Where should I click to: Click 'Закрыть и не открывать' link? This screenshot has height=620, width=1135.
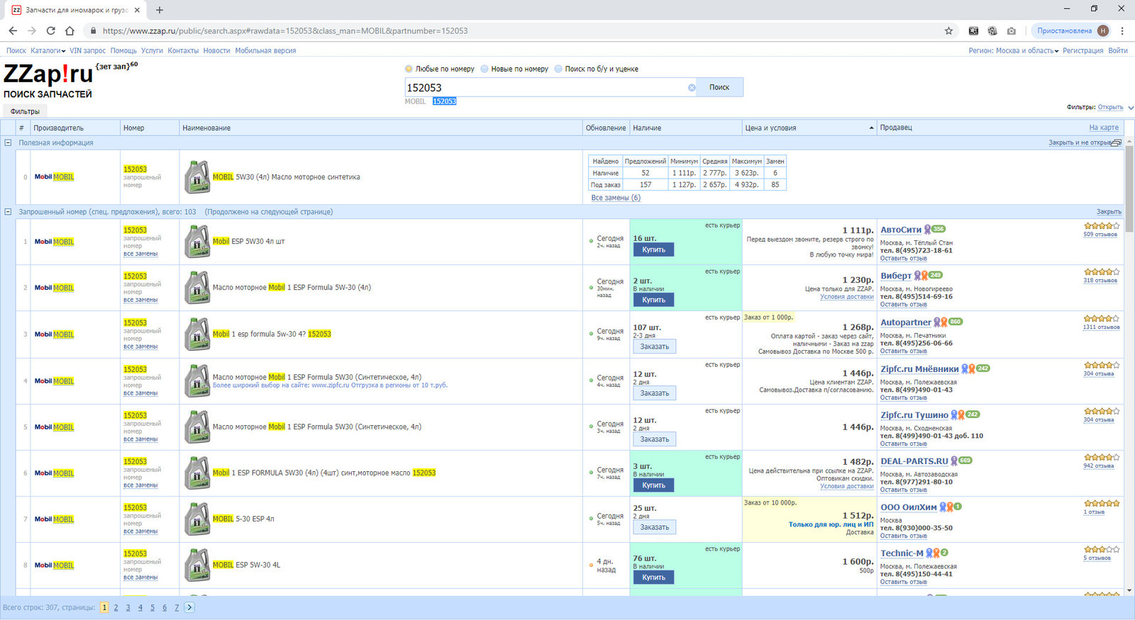pyautogui.click(x=1080, y=142)
